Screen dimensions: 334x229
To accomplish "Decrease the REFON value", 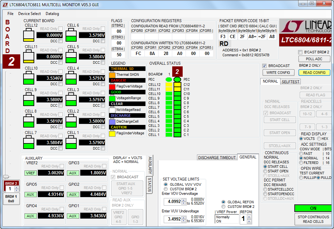I will [x=249, y=221].
